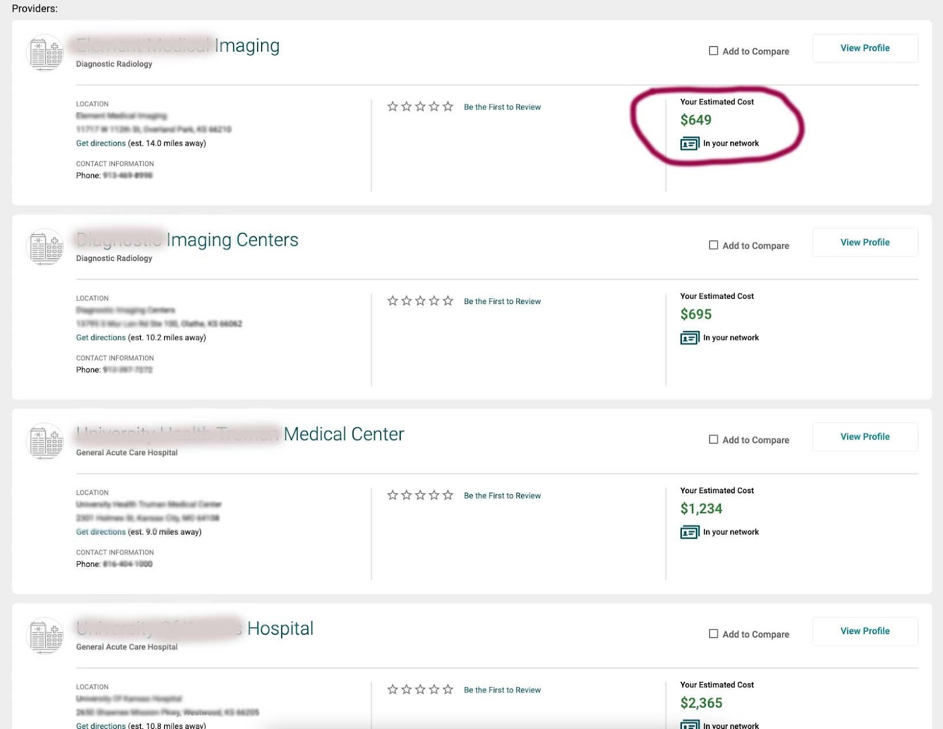Tick Add to Compare for Imaging Centers
This screenshot has width=943, height=729.
point(713,245)
